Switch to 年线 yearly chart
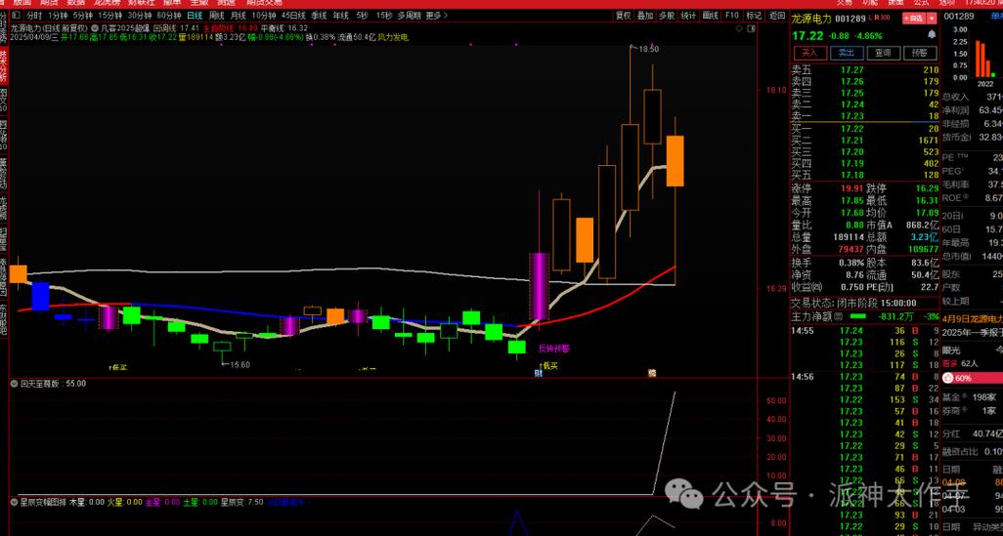 340,16
